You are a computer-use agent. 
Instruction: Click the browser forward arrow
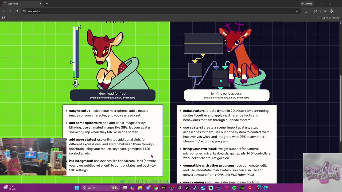pyautogui.click(x=10, y=11)
